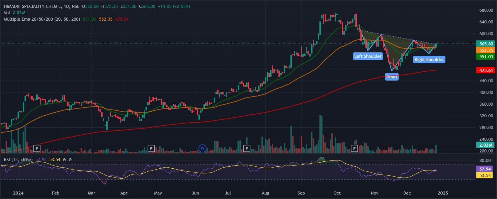Open the dividend 'D' marker in June
The height and width of the screenshot is (199, 497).
[202, 149]
